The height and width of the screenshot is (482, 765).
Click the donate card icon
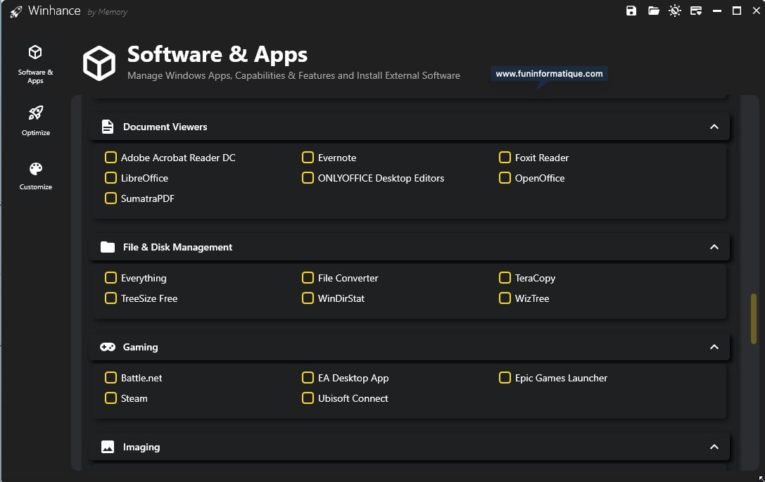pos(696,11)
